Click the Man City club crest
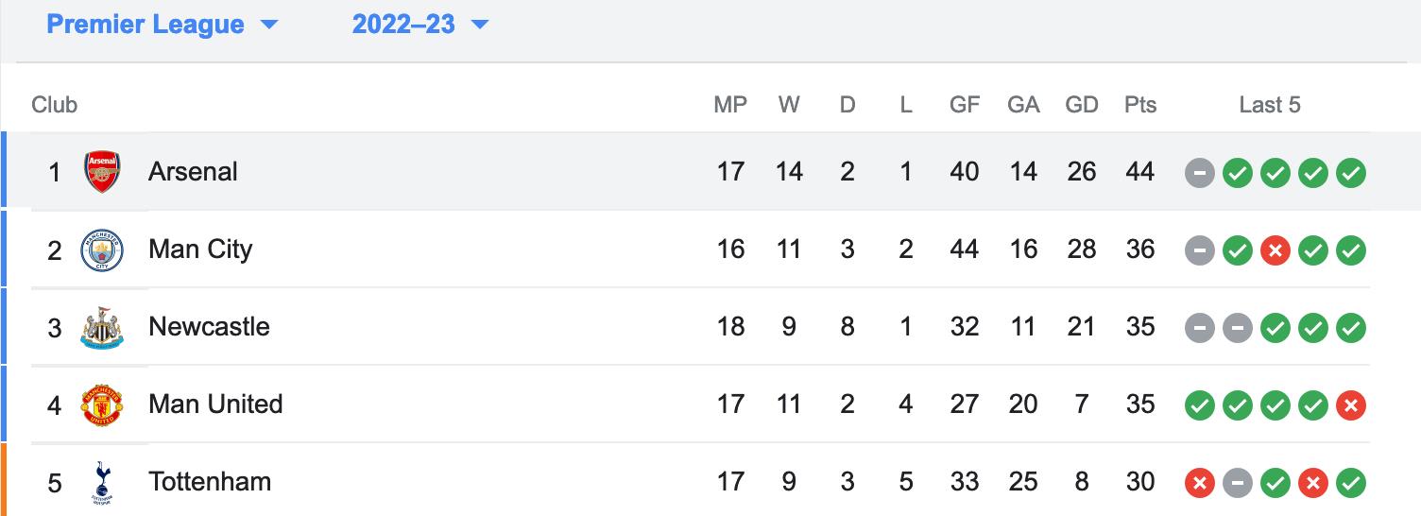Screen dimensions: 1421x516 click(x=102, y=249)
